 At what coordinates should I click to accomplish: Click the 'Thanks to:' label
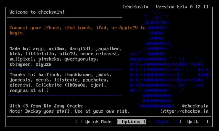23,75
